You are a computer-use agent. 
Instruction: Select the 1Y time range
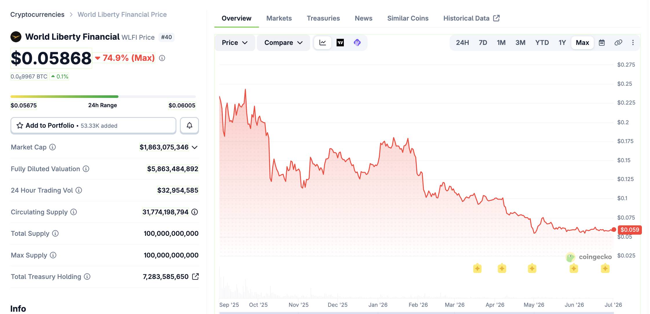(562, 43)
